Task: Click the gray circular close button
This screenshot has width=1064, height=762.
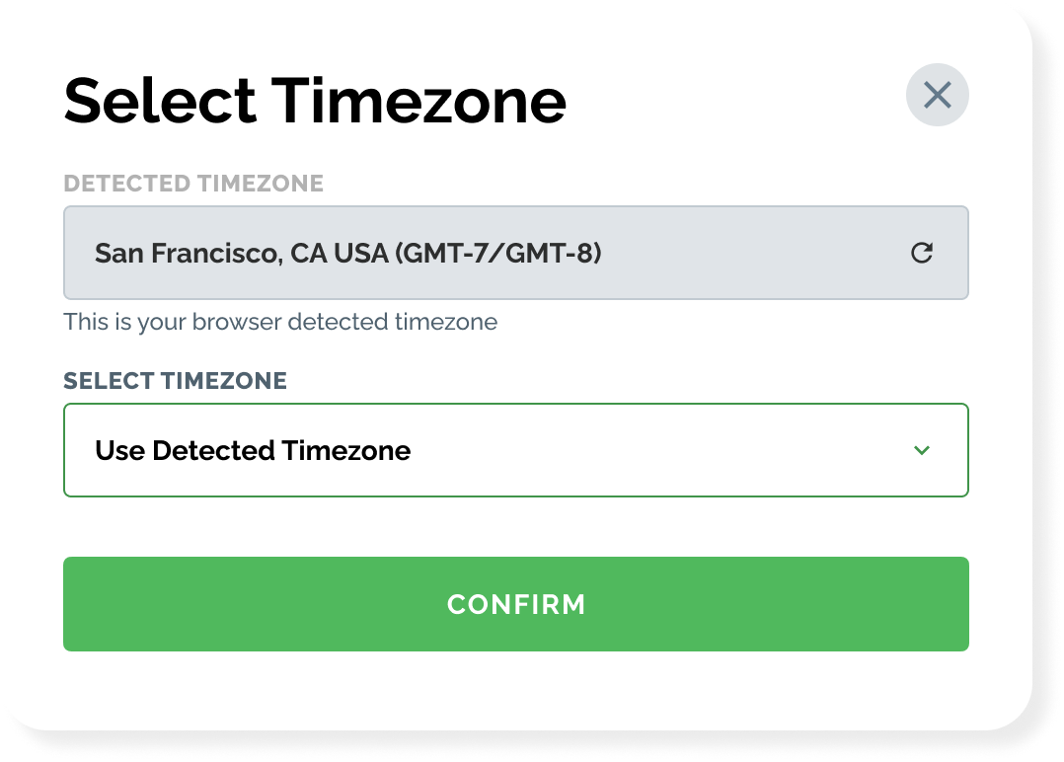Action: [937, 95]
